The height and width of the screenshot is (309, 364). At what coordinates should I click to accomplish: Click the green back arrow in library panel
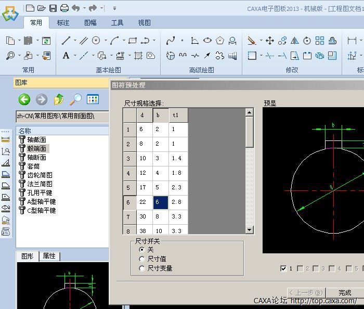pos(24,99)
